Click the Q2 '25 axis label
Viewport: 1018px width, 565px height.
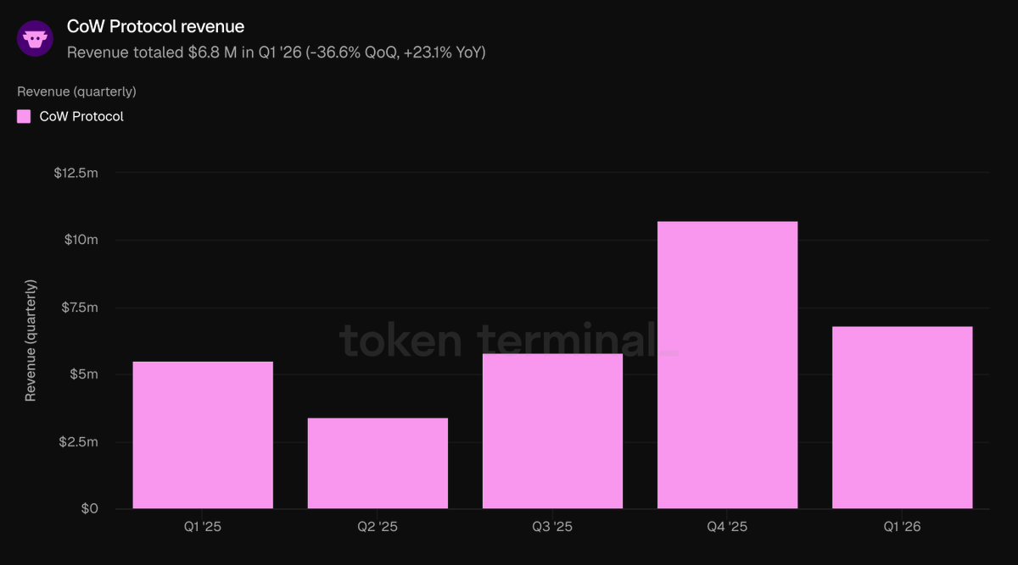click(x=378, y=527)
